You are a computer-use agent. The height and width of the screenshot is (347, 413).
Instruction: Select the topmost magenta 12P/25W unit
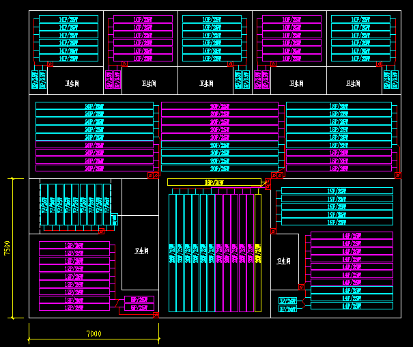[74, 245]
